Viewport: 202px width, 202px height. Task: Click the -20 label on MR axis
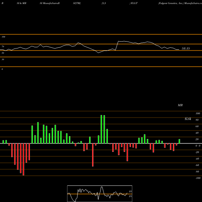(x=197, y=152)
